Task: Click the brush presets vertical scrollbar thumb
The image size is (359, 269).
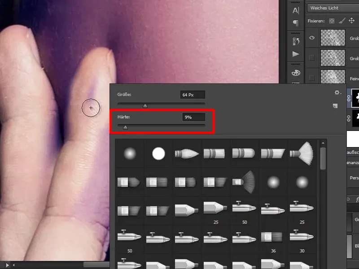Action: (323, 158)
